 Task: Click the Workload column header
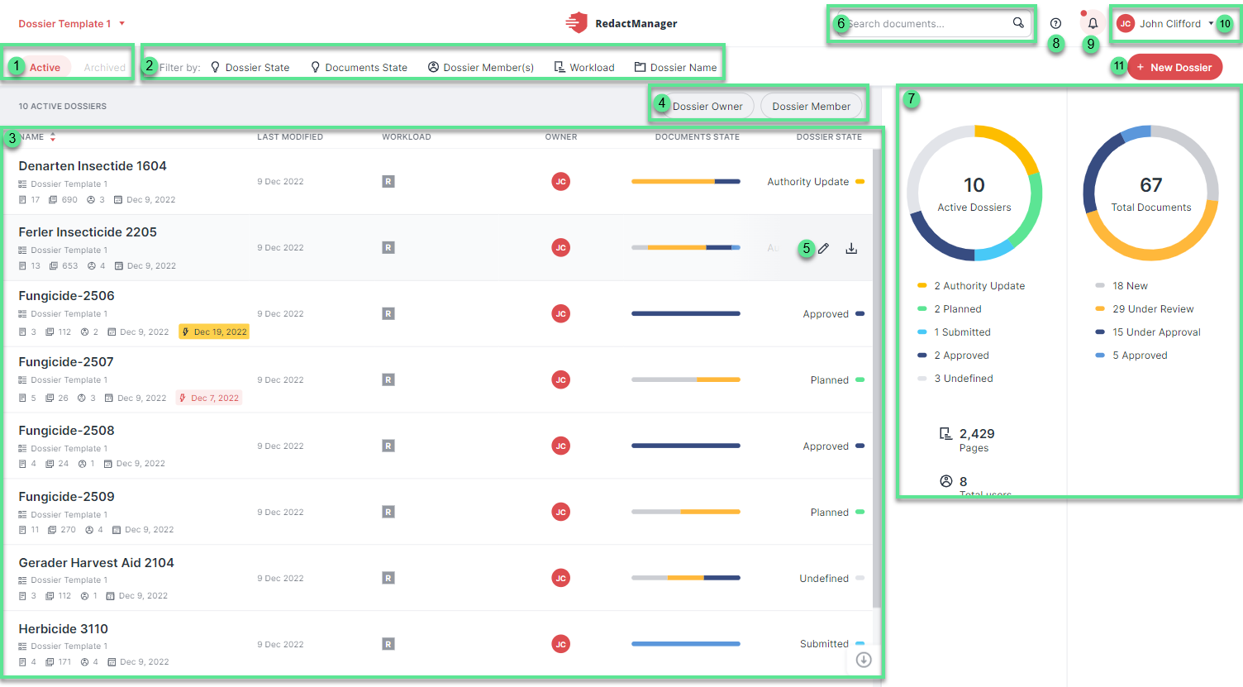click(407, 137)
